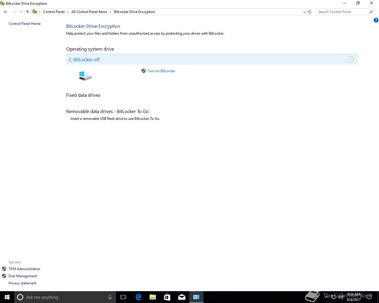Open the address bar history dropdown
The image size is (379, 303).
[304, 12]
